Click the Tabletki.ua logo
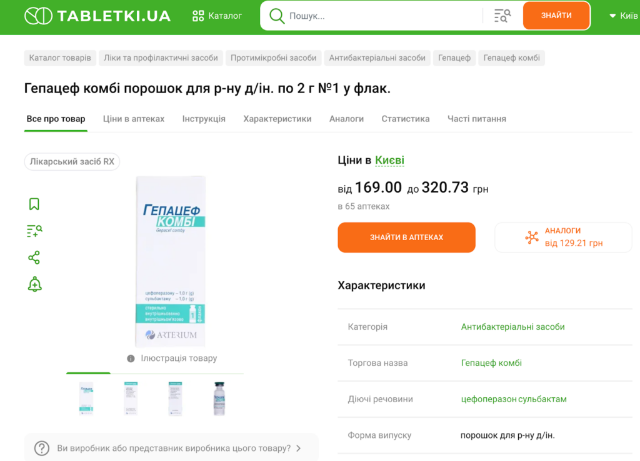This screenshot has width=640, height=461. coord(97,16)
